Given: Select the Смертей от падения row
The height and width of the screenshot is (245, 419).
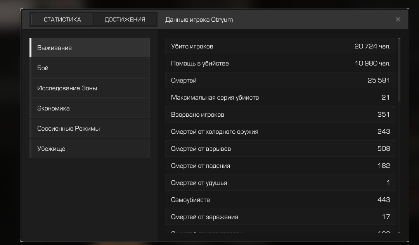Looking at the screenshot, I should 280,166.
